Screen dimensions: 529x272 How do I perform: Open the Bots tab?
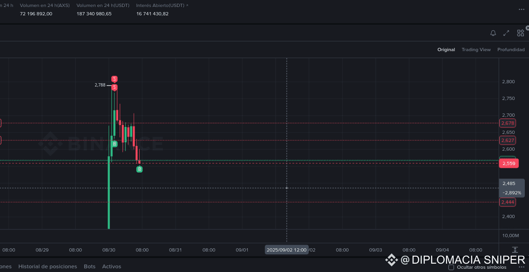pos(90,266)
